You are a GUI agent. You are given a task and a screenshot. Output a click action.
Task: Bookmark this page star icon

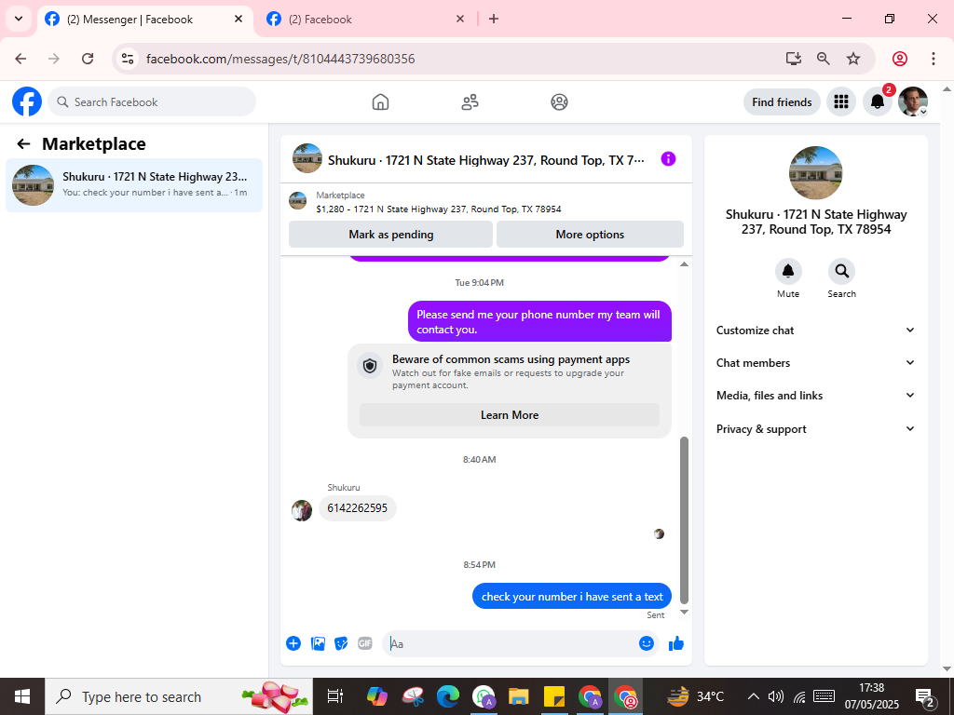click(x=853, y=59)
